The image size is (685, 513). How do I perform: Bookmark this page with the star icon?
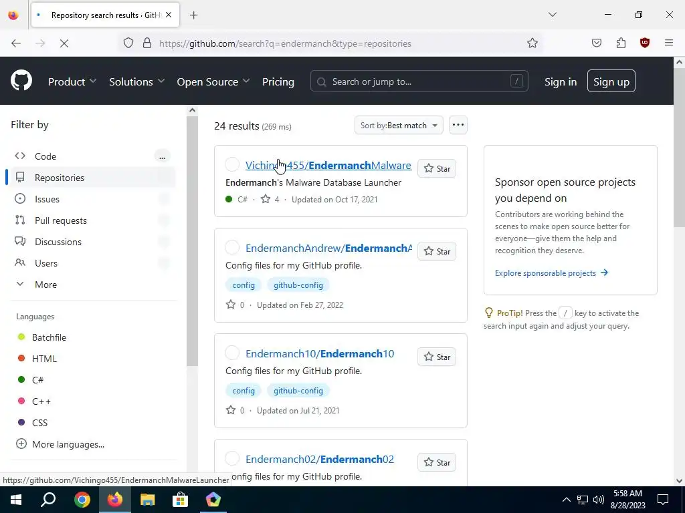tap(532, 43)
